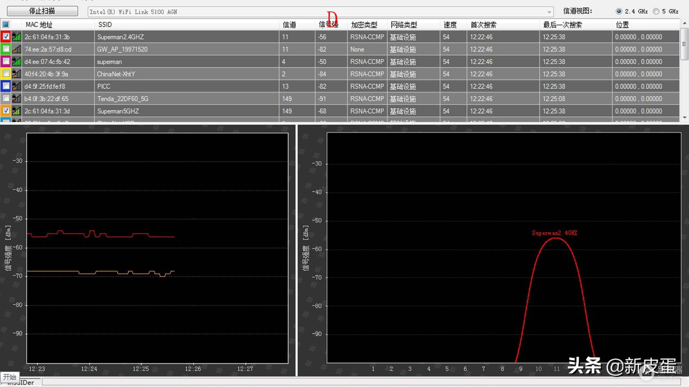689x387 pixels.
Task: Click signal bars icon for Tenda_22DF60_5G
Action: [x=17, y=99]
